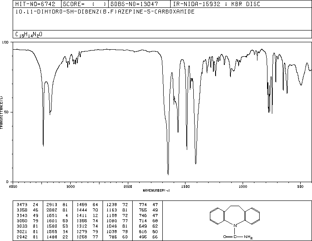Click the peak table entry 1444
The width and height of the screenshot is (312, 241).
[x=82, y=210]
